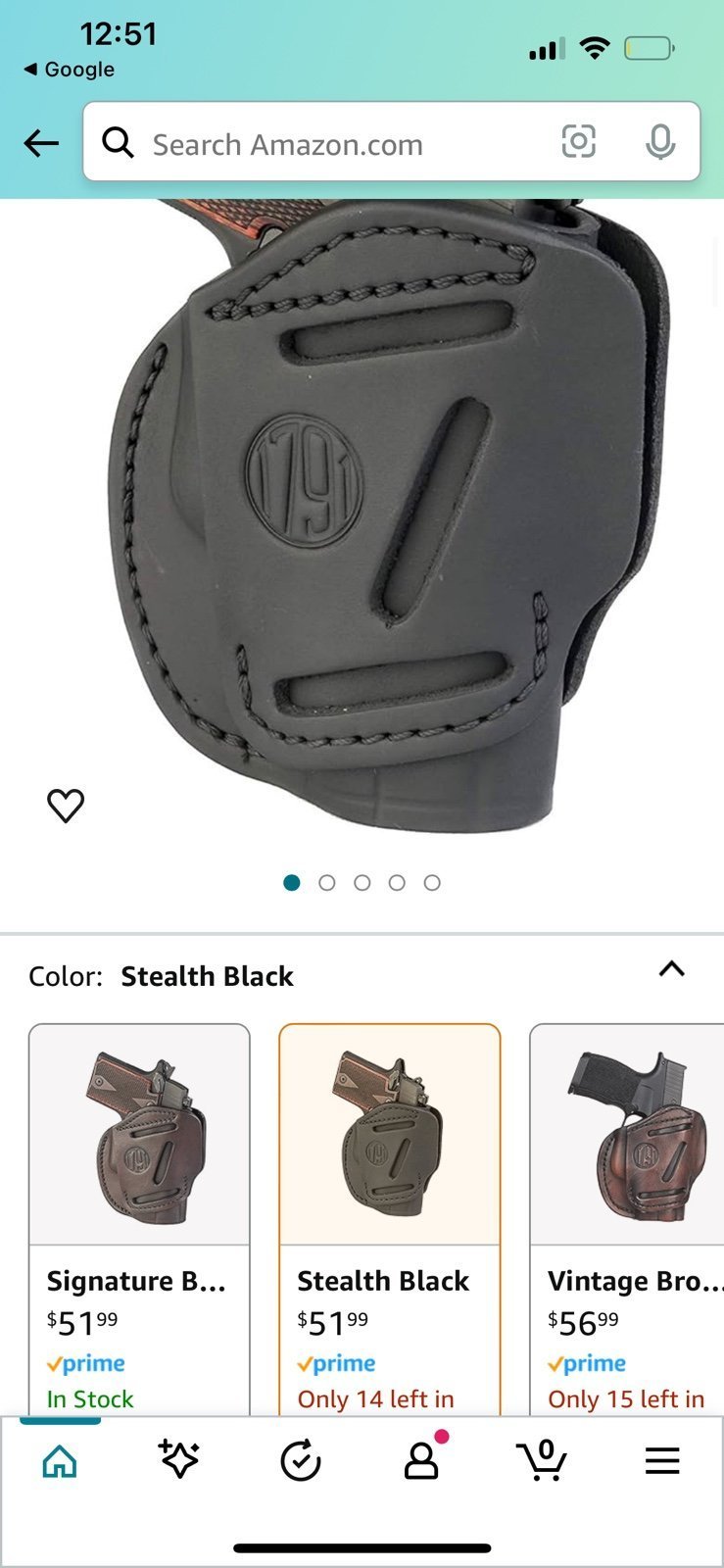Tap the microphone voice search icon
This screenshot has height=1568, width=724.
(660, 142)
